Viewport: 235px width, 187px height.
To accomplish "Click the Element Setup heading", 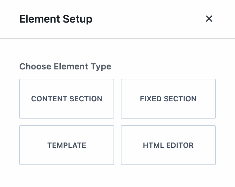I will click(x=56, y=19).
